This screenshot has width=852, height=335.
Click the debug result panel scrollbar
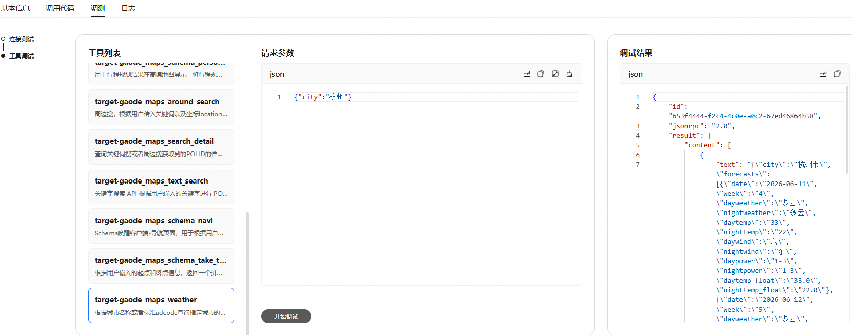[847, 130]
